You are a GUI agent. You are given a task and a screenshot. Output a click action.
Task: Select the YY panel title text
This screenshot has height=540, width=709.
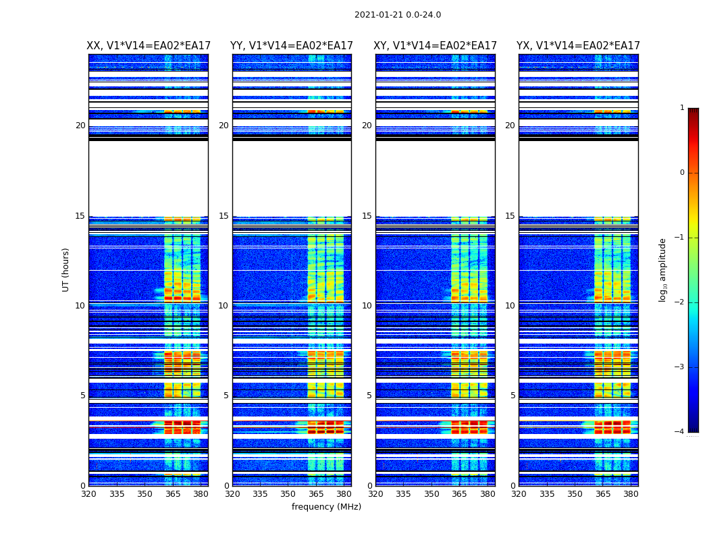point(292,46)
